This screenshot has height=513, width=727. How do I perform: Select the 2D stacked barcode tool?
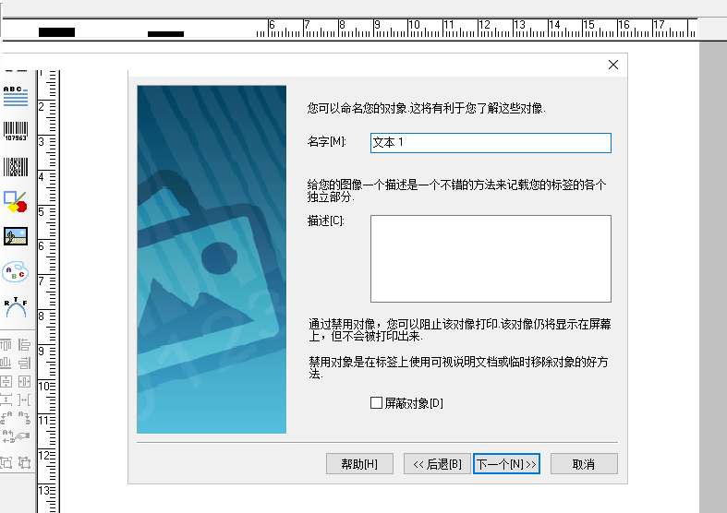16,167
